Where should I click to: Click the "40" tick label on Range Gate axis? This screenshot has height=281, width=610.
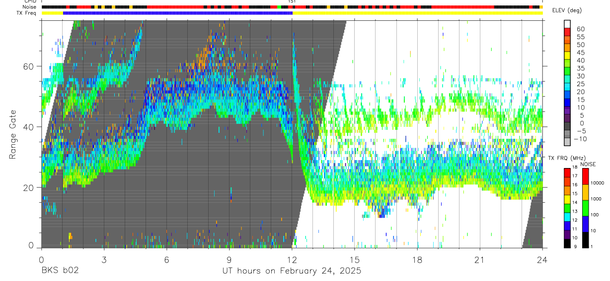coord(28,127)
